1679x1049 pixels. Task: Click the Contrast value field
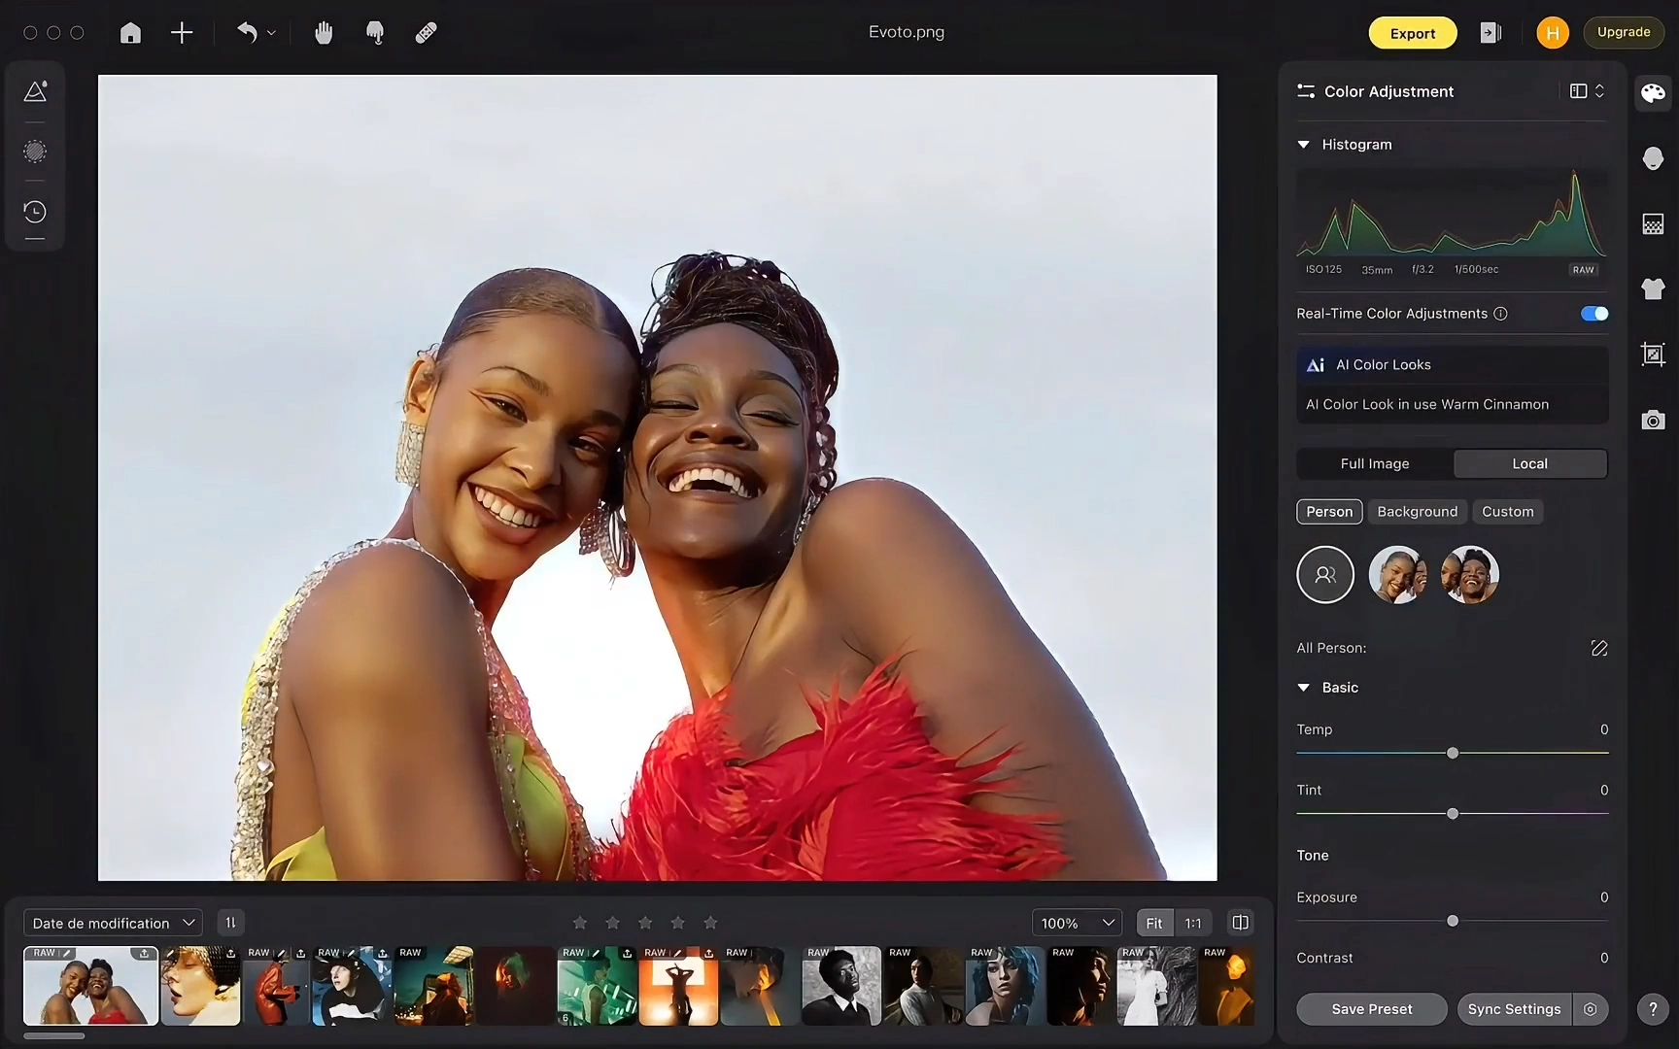1603,958
